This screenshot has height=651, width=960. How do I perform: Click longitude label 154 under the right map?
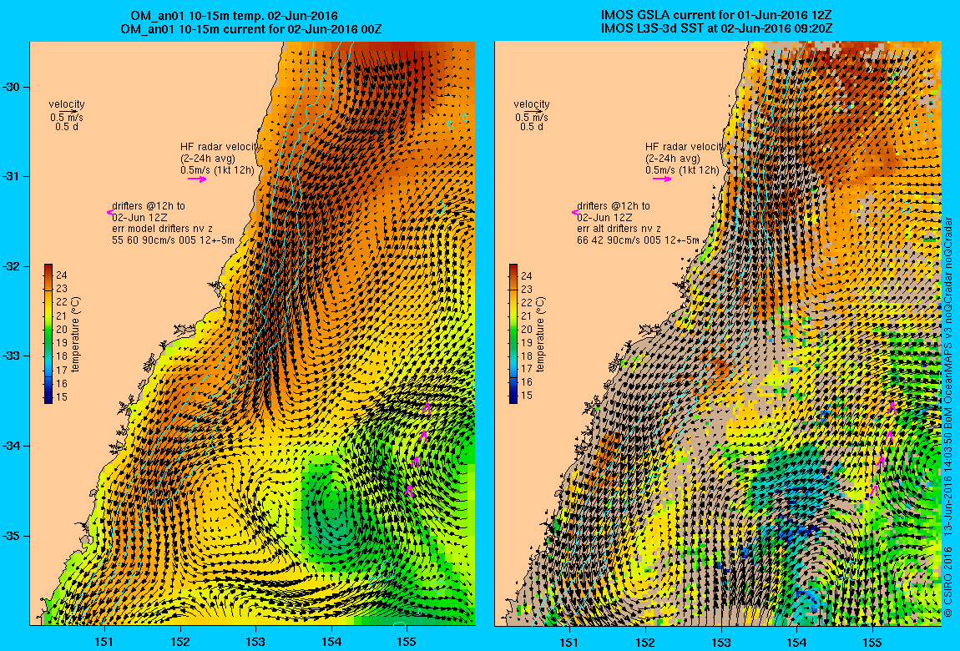[x=796, y=642]
